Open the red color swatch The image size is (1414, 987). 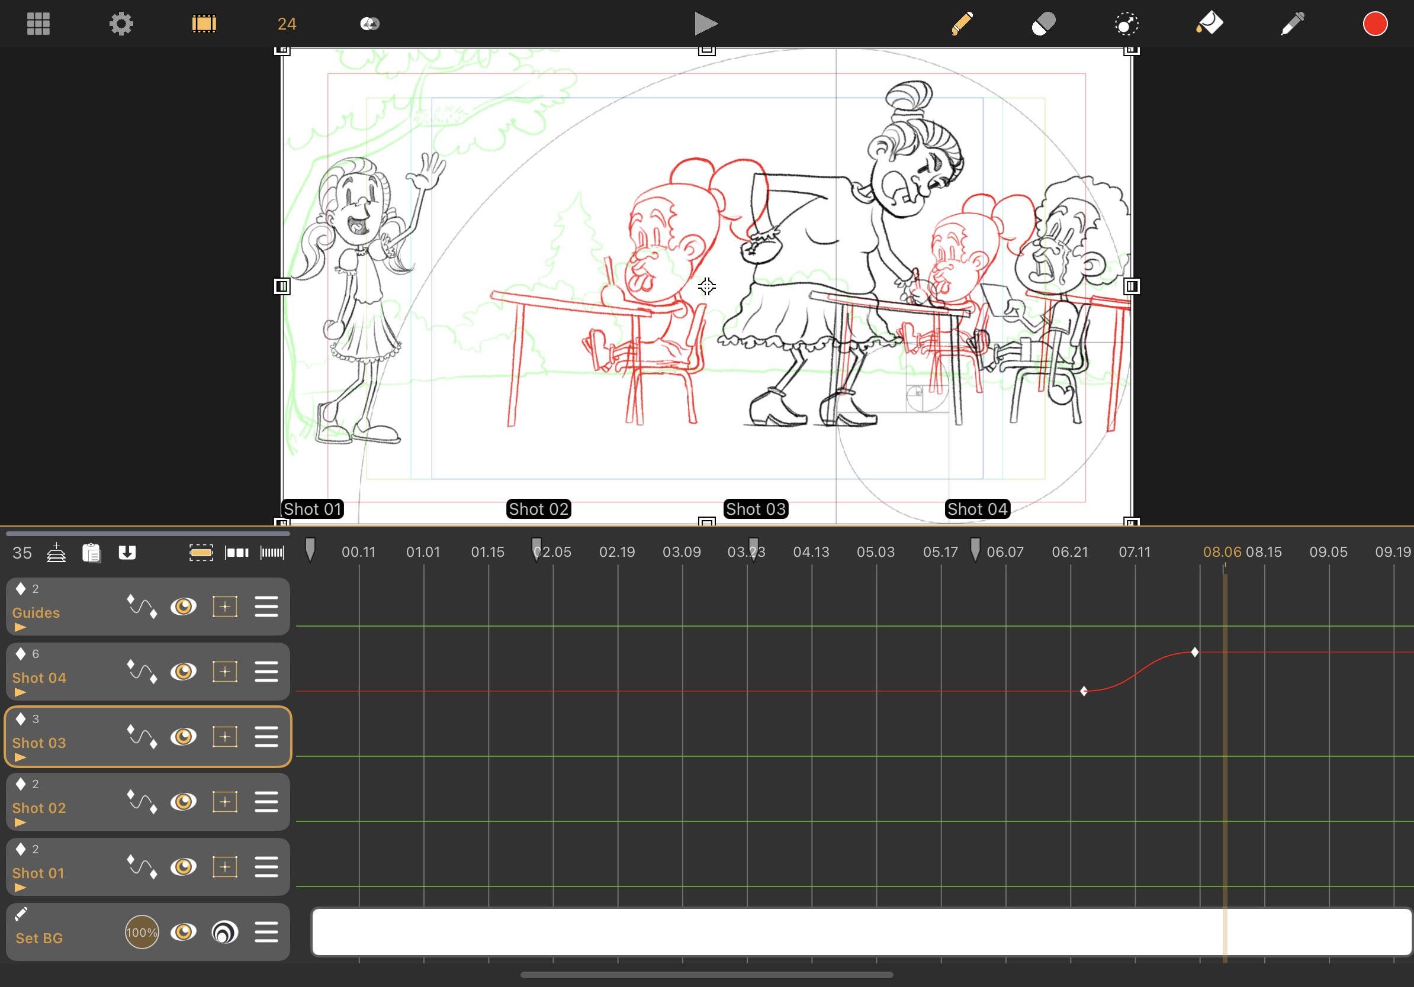point(1374,24)
